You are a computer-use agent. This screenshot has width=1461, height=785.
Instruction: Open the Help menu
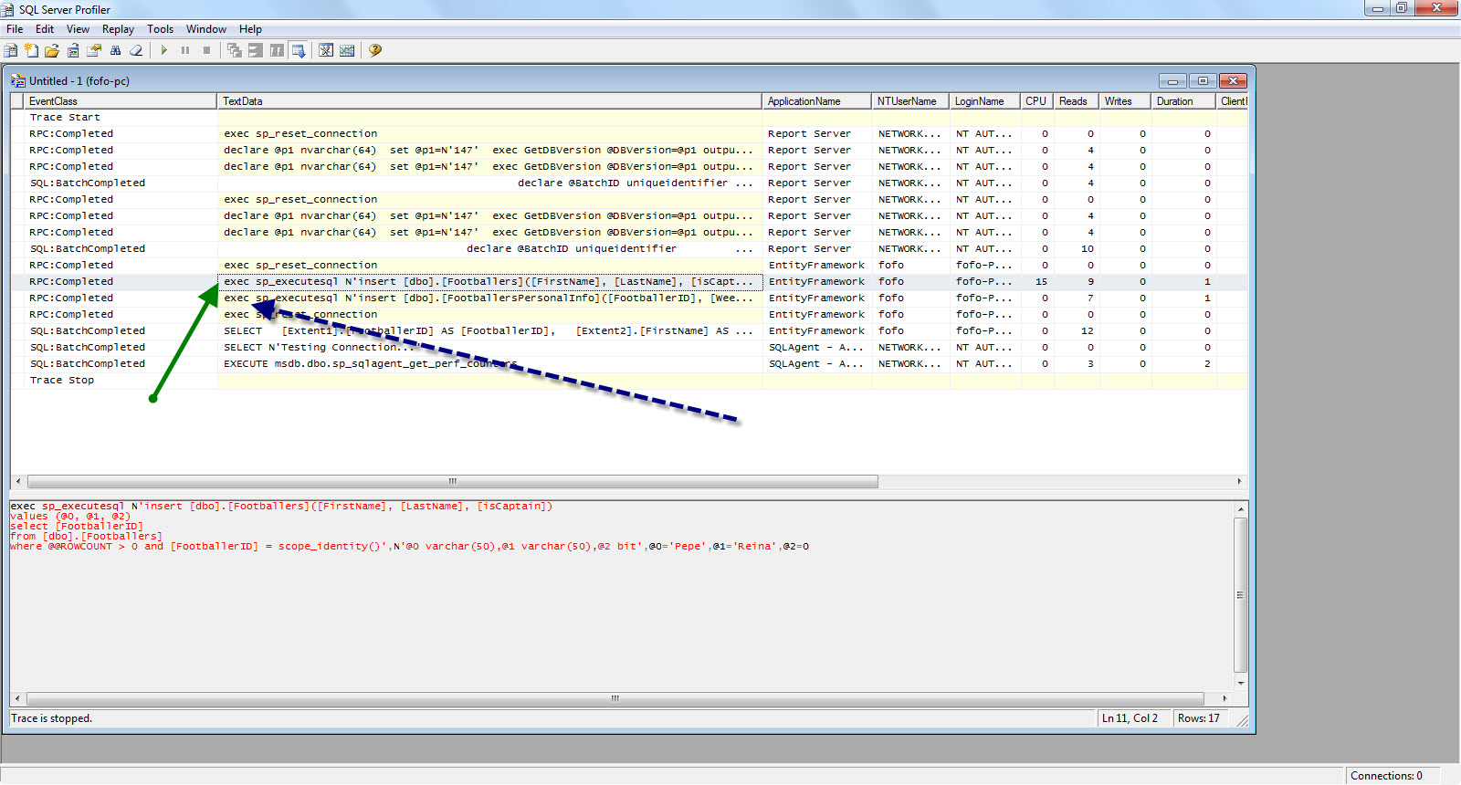pyautogui.click(x=250, y=29)
